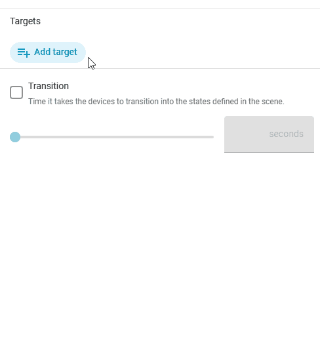Click the empty left part of seconds box

[246, 134]
